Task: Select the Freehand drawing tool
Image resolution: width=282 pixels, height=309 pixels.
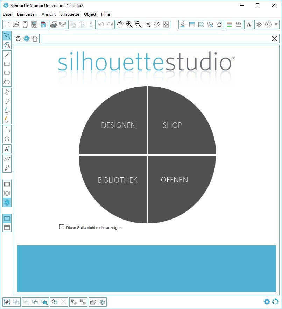Action: coord(7,110)
